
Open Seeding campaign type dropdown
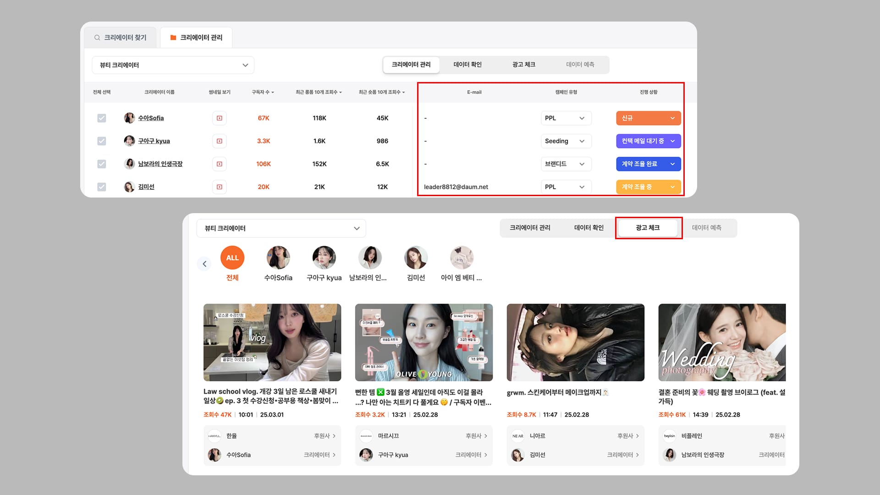[566, 141]
